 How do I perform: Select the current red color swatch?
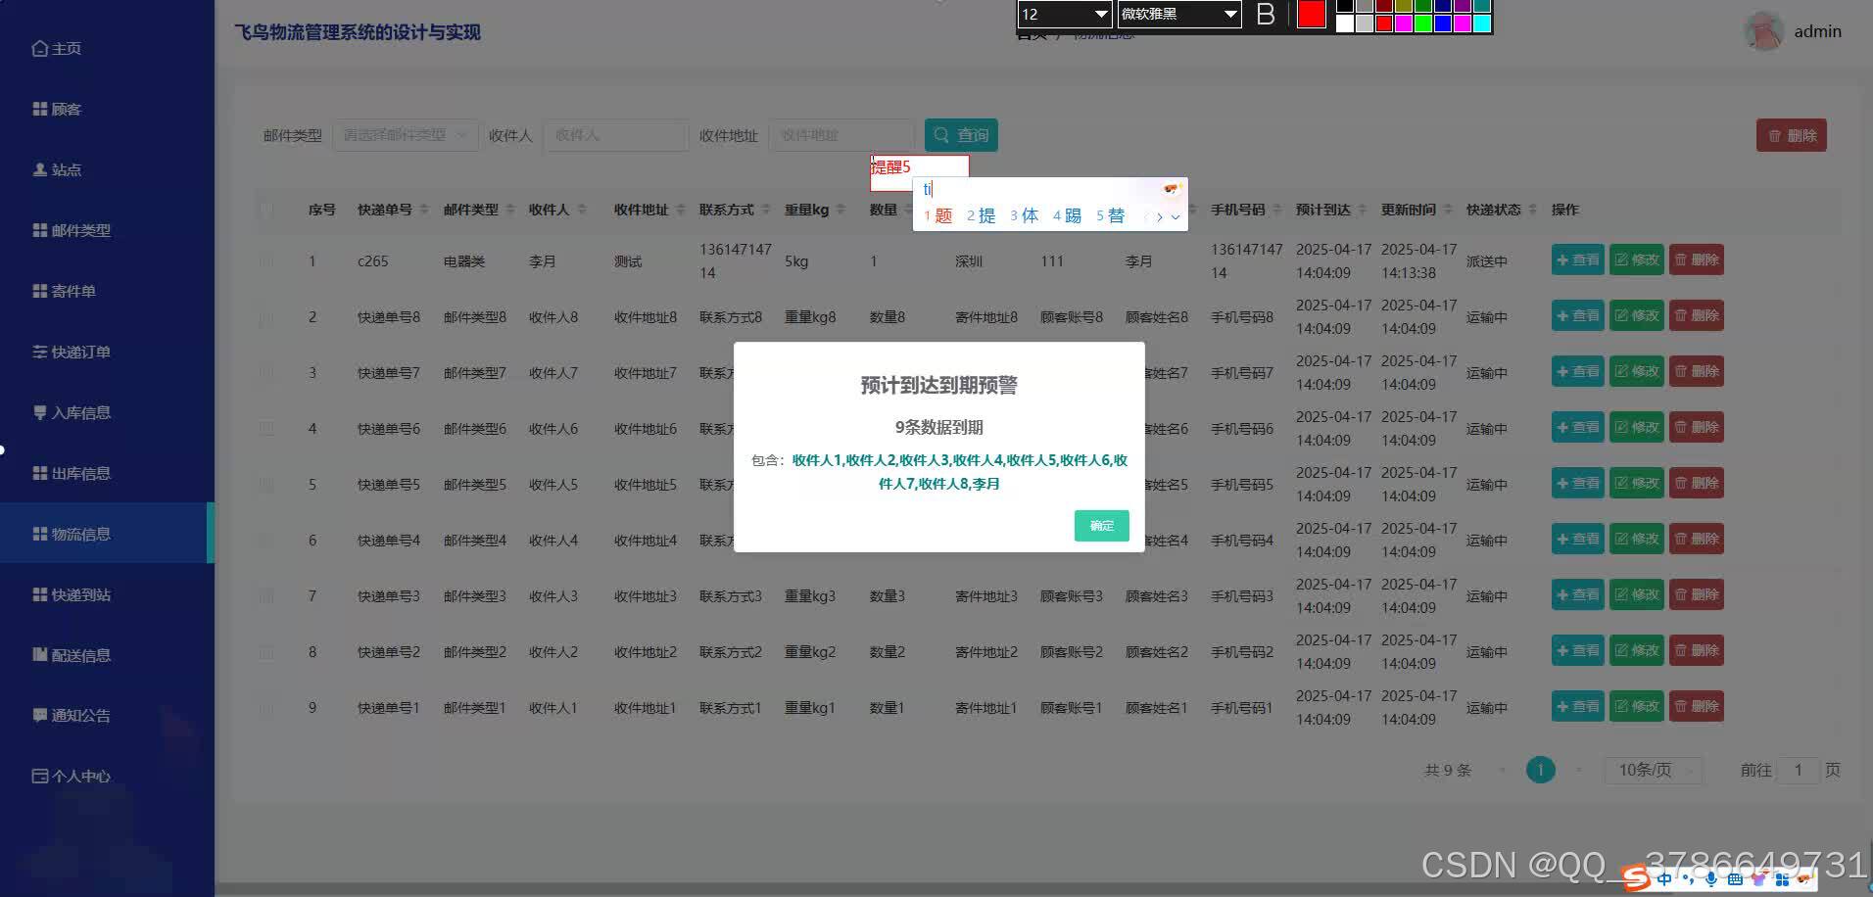click(1311, 14)
